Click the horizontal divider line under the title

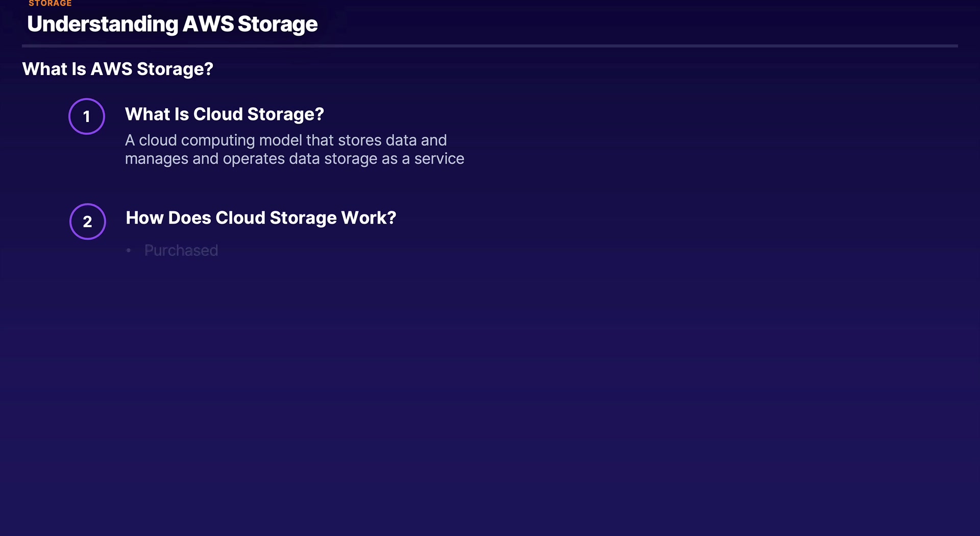[x=490, y=46]
